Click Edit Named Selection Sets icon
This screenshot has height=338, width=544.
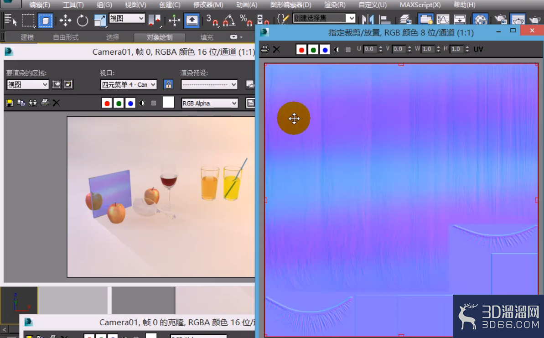tap(283, 19)
